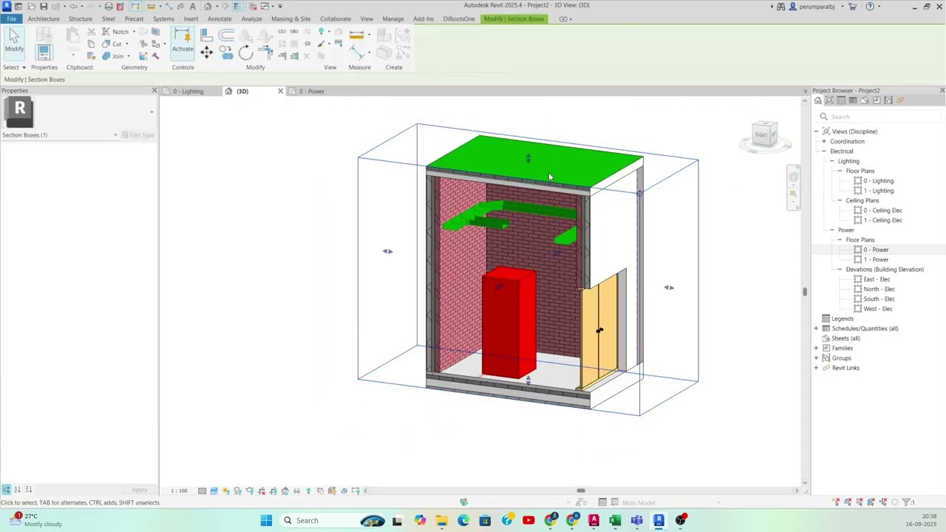Select the Offset tool icon

click(226, 35)
